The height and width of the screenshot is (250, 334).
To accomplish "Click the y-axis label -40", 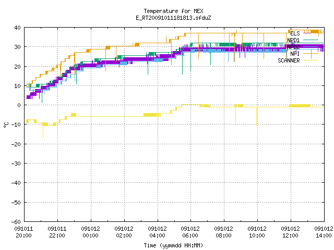I will [16, 183].
